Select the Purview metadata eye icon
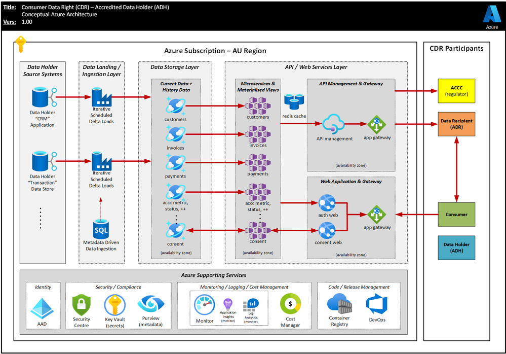Viewport: 506px width, 354px height. (151, 304)
